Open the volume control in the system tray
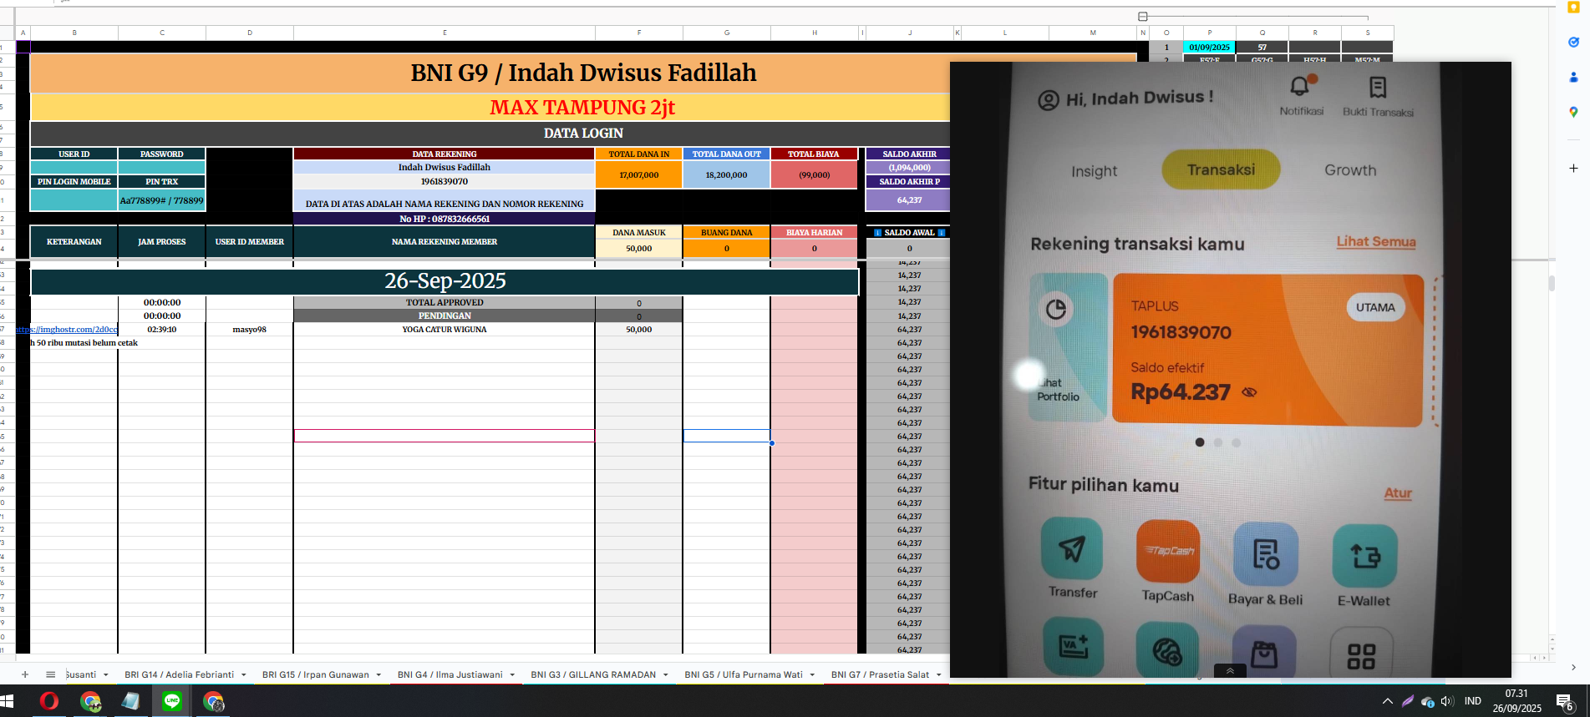The width and height of the screenshot is (1590, 717). click(1447, 701)
